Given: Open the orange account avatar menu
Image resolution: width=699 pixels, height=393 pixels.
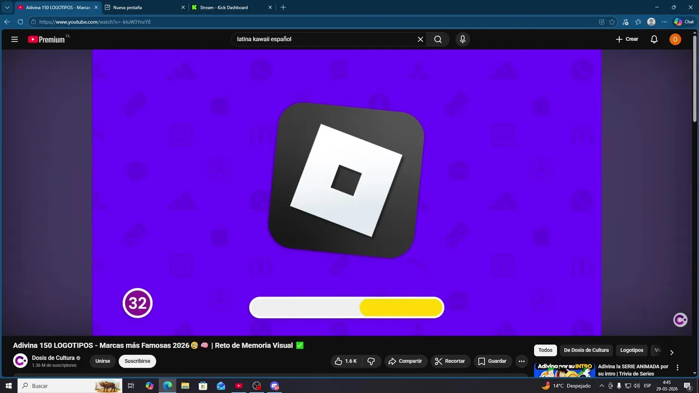Looking at the screenshot, I should (x=676, y=39).
